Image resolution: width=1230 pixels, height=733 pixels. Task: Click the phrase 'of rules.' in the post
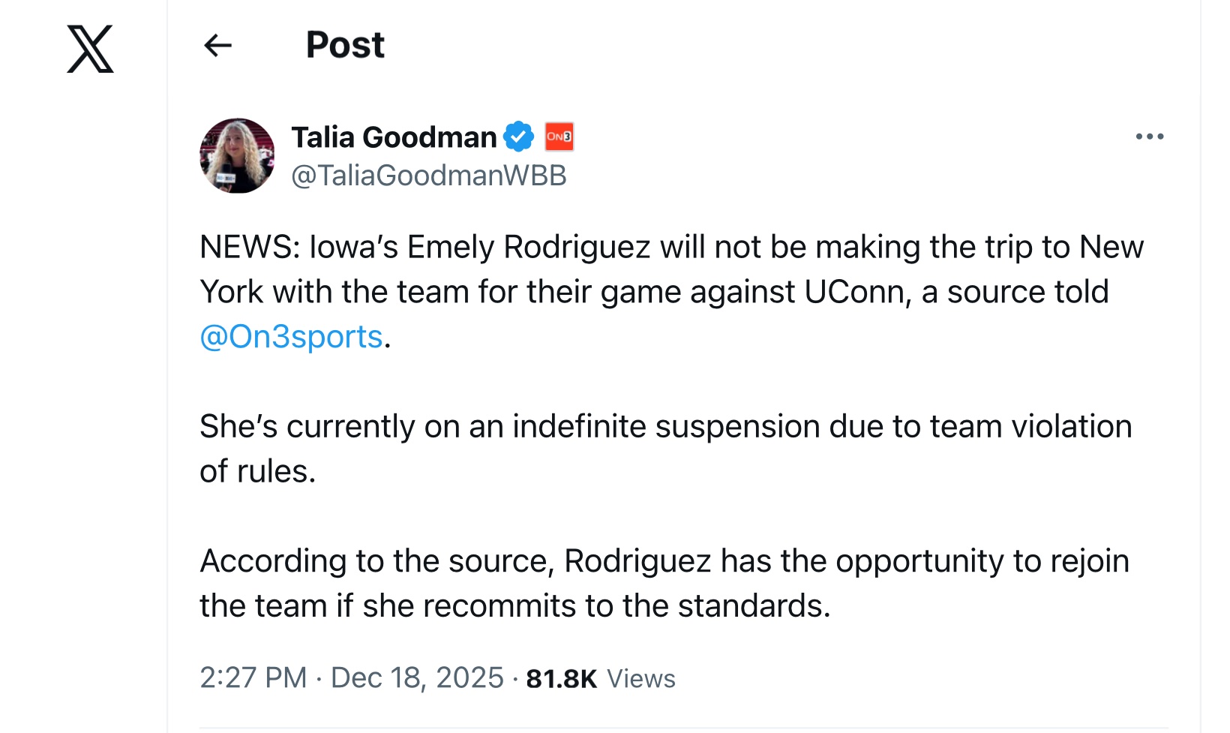(257, 471)
